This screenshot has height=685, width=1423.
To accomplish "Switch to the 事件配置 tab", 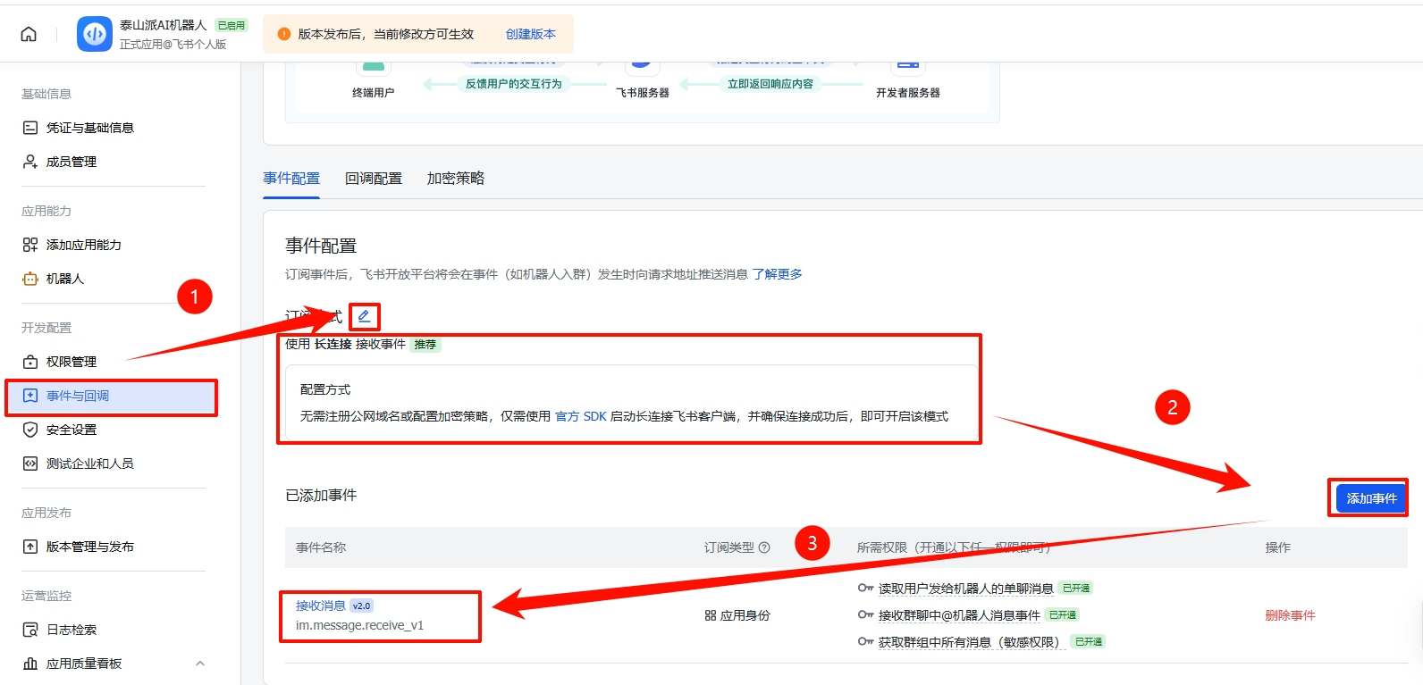I will click(x=291, y=179).
